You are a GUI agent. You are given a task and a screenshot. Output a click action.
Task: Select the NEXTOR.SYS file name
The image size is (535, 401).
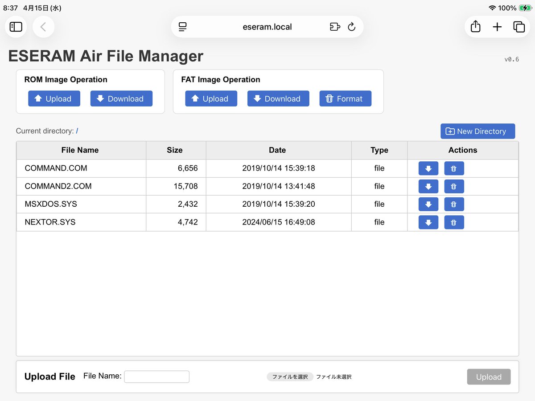(50, 222)
